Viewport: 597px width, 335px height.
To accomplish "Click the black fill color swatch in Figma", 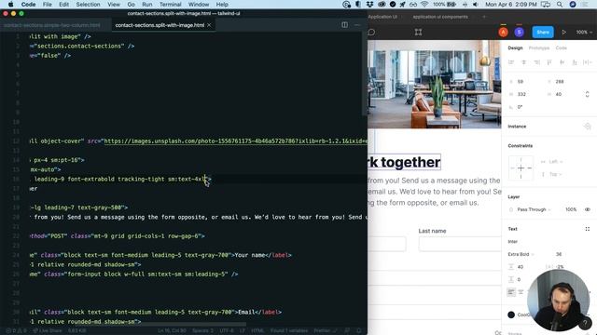I will (511, 315).
